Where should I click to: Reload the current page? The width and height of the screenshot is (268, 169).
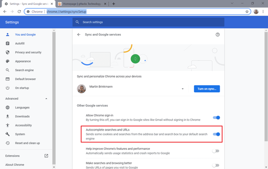click(x=19, y=12)
